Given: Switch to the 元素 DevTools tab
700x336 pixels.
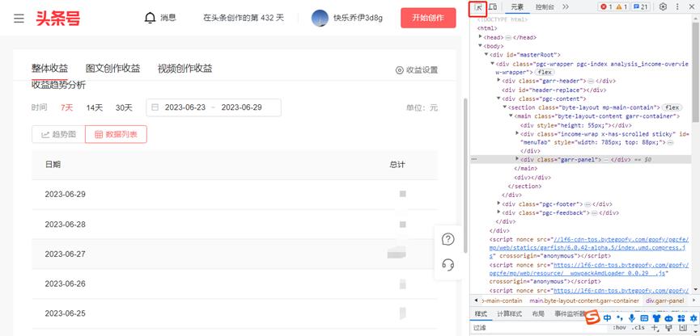Looking at the screenshot, I should click(x=517, y=6).
